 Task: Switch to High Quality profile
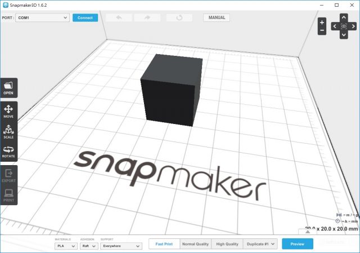pyautogui.click(x=227, y=244)
